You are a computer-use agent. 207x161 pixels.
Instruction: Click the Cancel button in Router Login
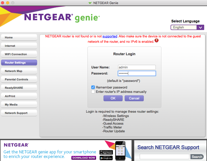point(134,98)
